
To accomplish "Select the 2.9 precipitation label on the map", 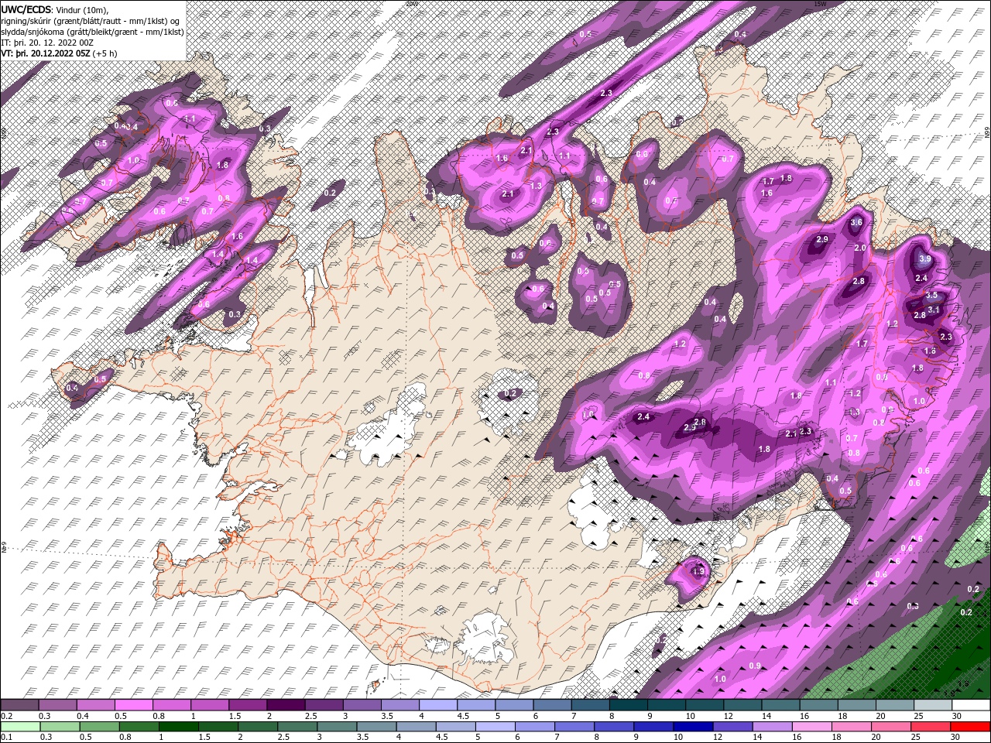I will (822, 240).
